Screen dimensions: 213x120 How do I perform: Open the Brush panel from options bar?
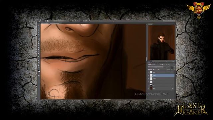click(48, 21)
